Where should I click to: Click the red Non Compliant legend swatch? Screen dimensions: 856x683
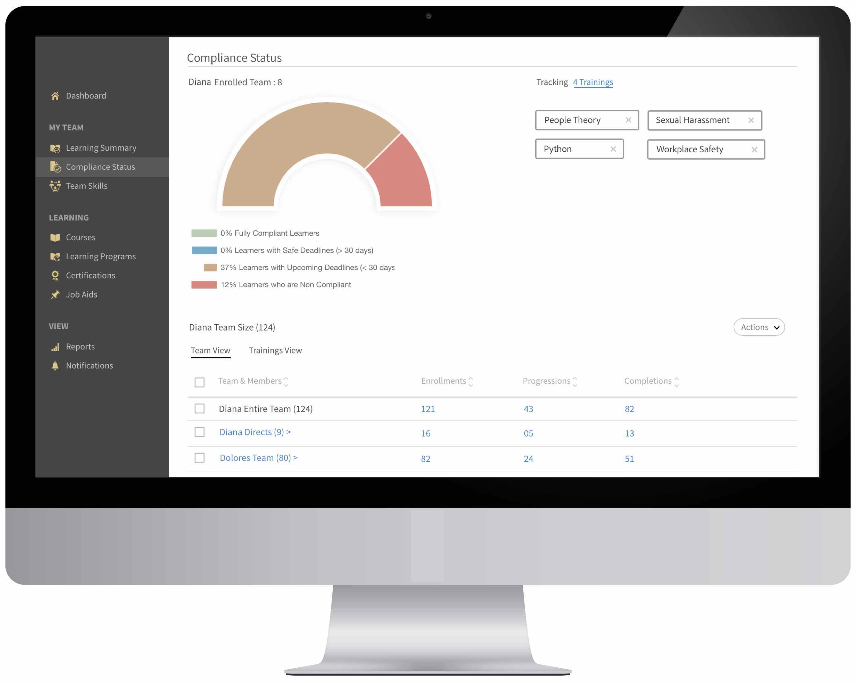204,285
